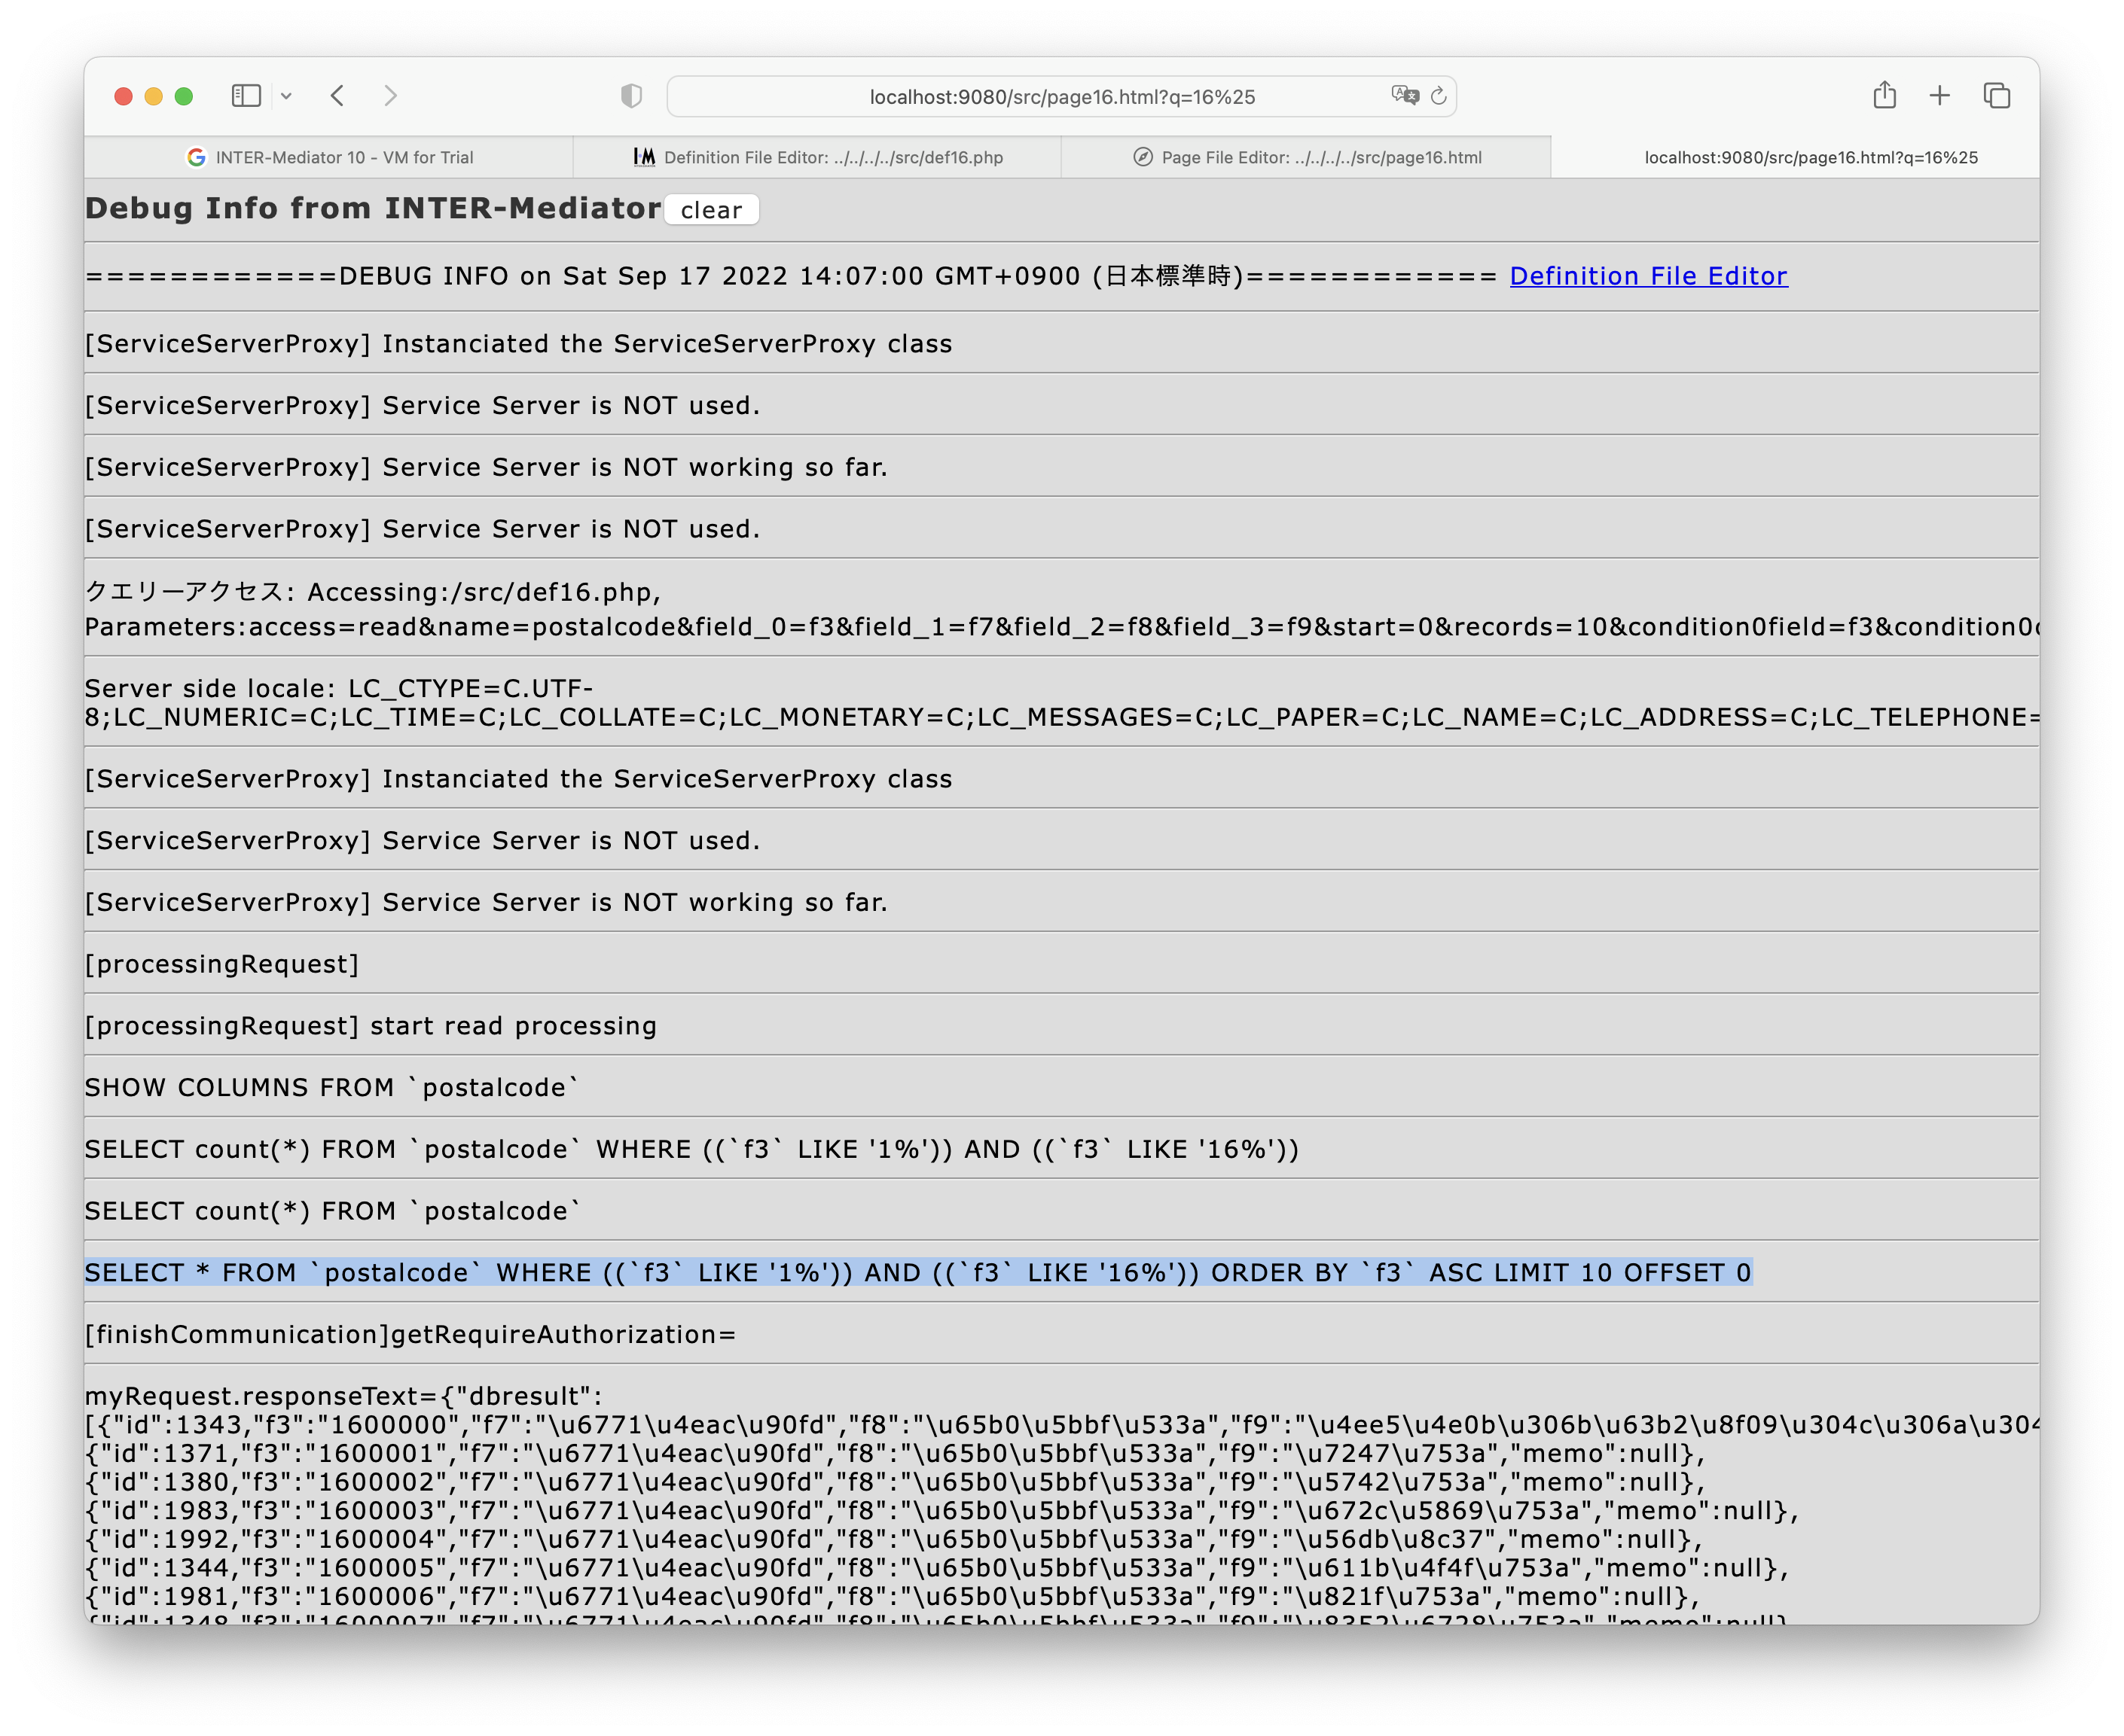Click the 'Debug Info from INTER-Mediator' heading
Image resolution: width=2124 pixels, height=1736 pixels.
373,208
